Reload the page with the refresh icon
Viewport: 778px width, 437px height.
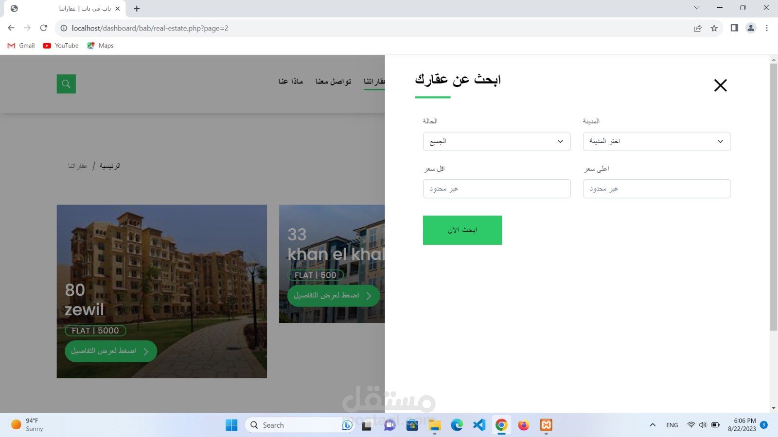44,28
